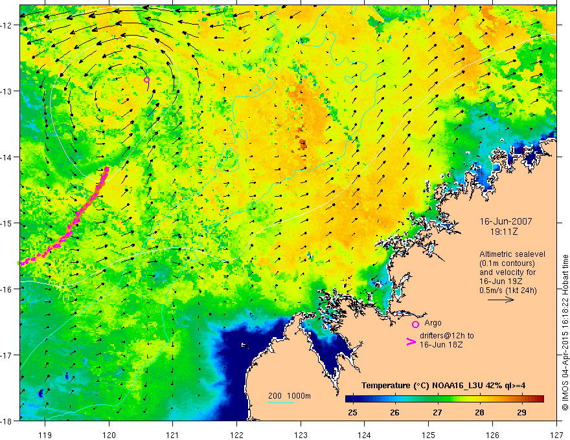This screenshot has width=570, height=440.
Task: Click the cyan 200/1000m isobath legend line
Action: 281,402
